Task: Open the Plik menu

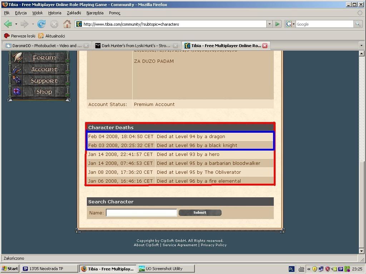Action: (7, 13)
